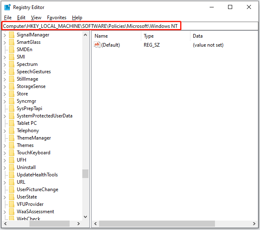
Task: Open the File menu
Action: pos(8,18)
